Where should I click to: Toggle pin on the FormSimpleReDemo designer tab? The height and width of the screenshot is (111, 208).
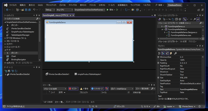(x=70, y=15)
